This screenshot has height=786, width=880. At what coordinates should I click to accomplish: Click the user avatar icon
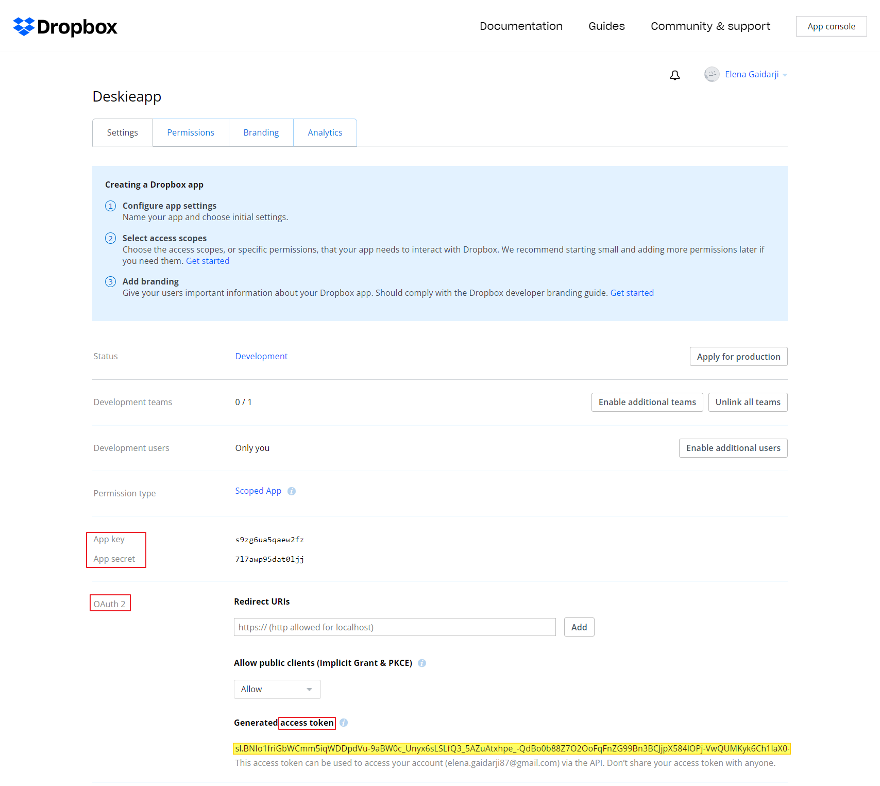click(712, 74)
